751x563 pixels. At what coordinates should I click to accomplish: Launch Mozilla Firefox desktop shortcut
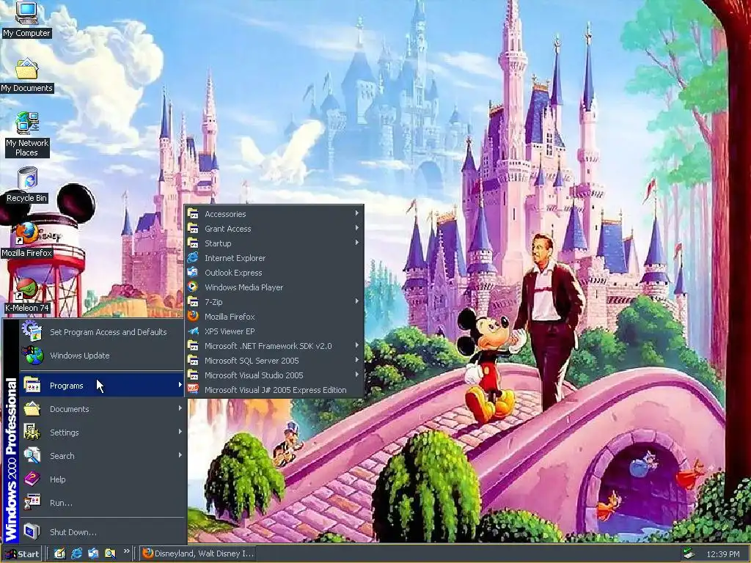27,240
